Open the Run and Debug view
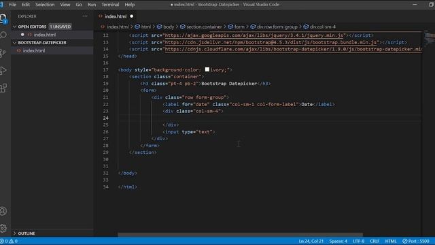This screenshot has height=245, width=435. (x=3, y=70)
